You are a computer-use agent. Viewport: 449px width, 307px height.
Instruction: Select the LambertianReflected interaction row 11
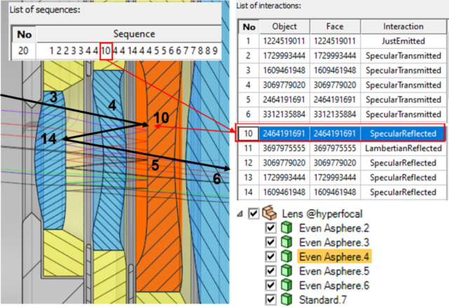[x=403, y=149]
